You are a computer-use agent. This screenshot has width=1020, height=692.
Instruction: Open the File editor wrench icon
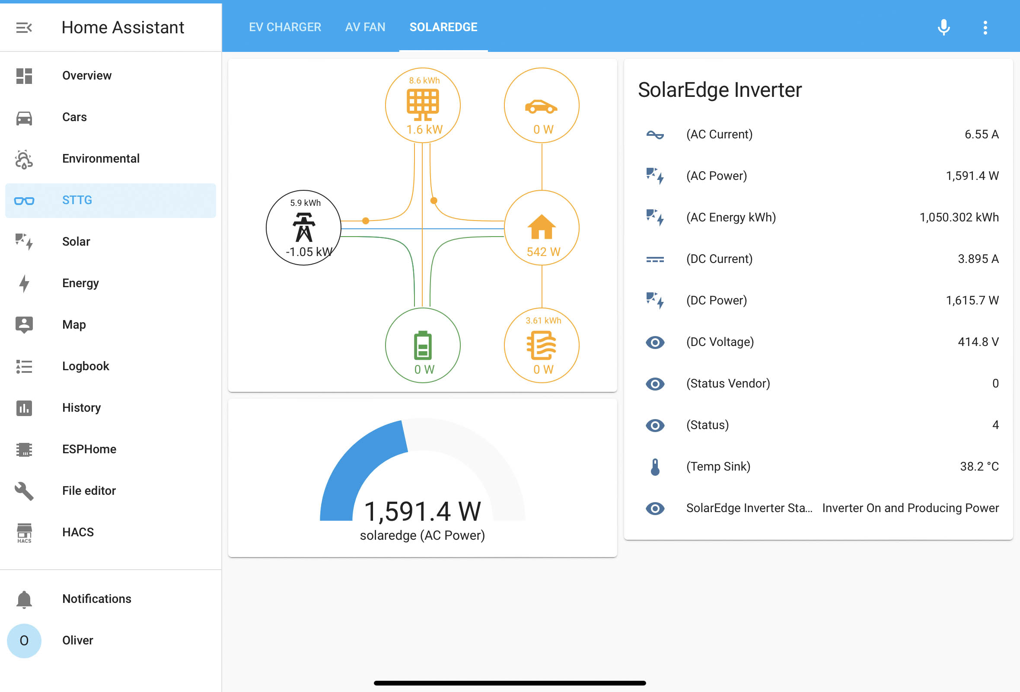24,491
